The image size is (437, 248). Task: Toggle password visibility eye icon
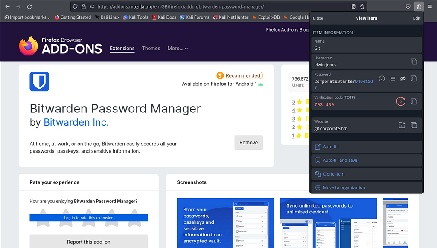coord(403,79)
